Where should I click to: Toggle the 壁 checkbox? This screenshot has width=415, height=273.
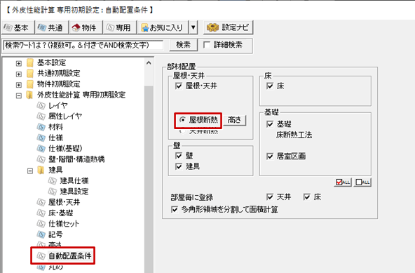[179, 156]
